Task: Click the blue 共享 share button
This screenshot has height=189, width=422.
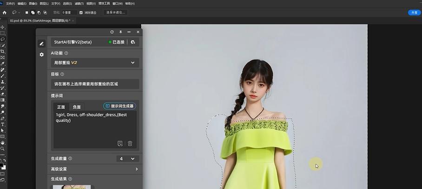Action: tap(414, 13)
